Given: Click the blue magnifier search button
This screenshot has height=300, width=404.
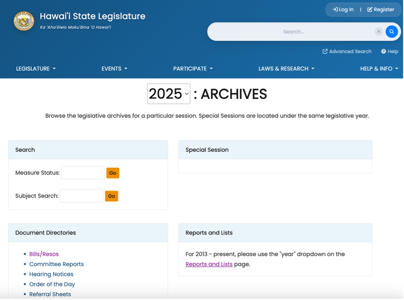Looking at the screenshot, I should (391, 32).
